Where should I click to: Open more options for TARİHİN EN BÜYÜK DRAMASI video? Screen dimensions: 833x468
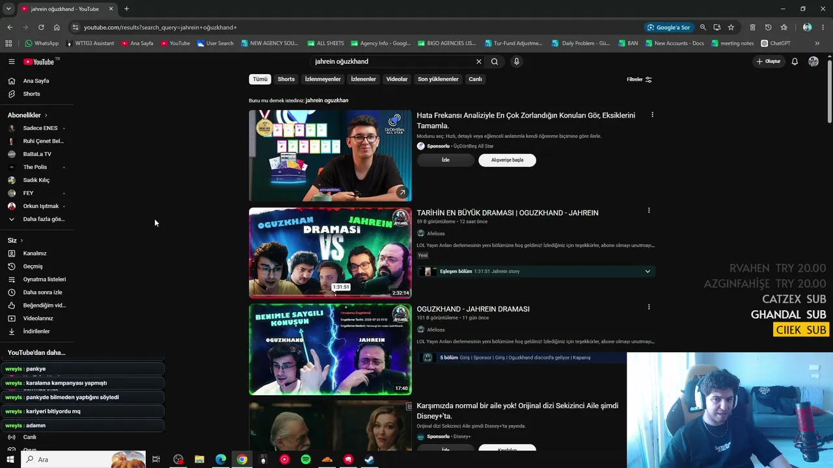click(x=649, y=211)
